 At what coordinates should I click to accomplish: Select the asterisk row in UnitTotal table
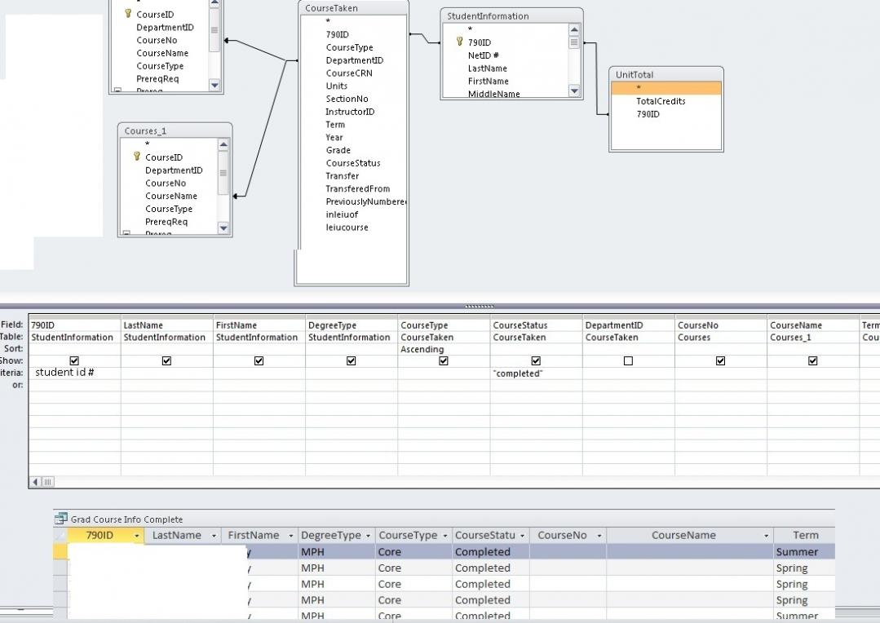pos(666,88)
